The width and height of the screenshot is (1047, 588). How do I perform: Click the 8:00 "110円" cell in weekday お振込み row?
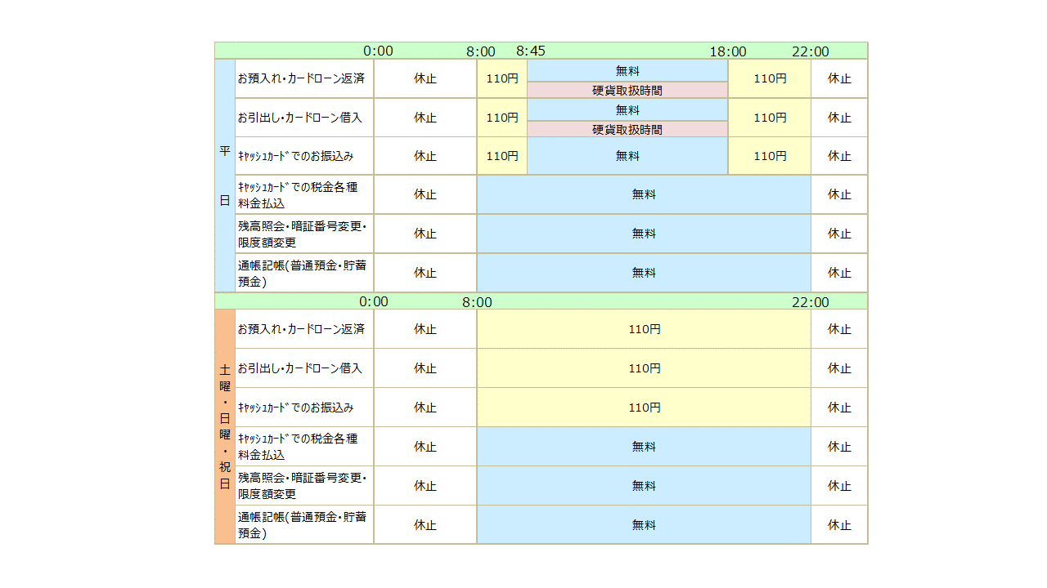point(502,156)
